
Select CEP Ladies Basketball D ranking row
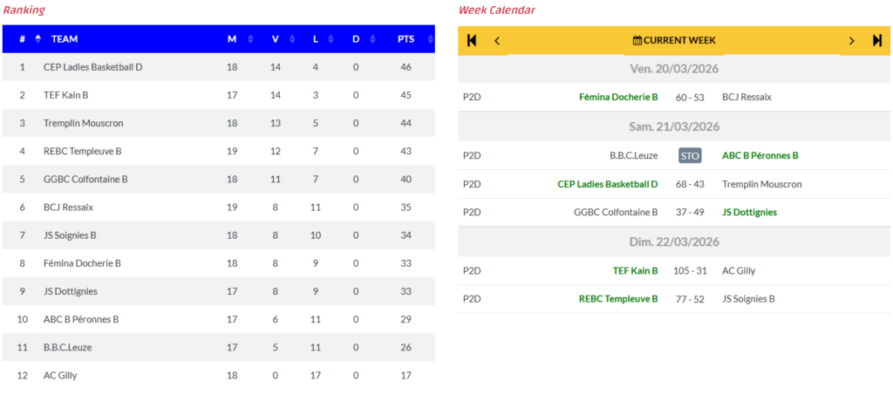click(x=93, y=67)
